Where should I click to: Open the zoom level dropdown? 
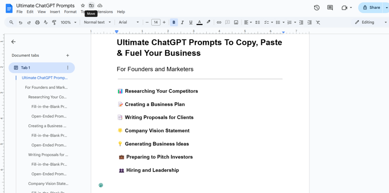tap(69, 22)
